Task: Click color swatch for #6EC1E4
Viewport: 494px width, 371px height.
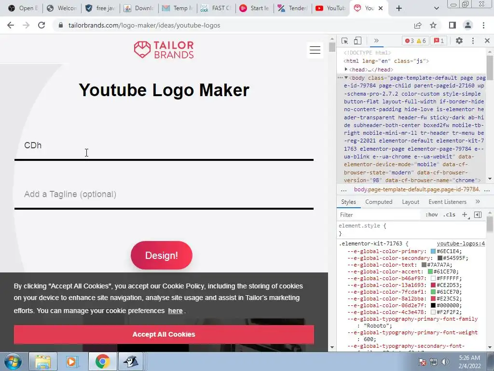Action: point(433,251)
